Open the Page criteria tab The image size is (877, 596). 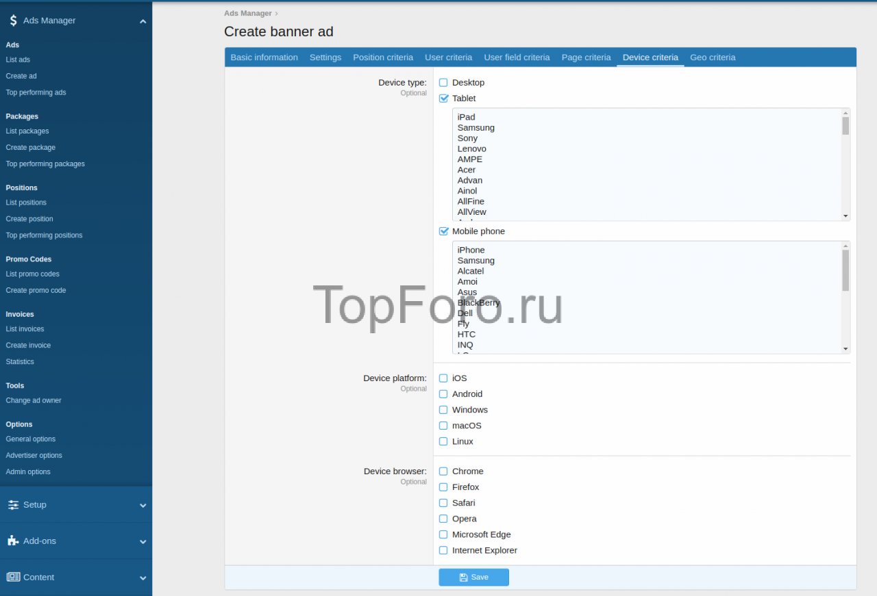(x=586, y=57)
